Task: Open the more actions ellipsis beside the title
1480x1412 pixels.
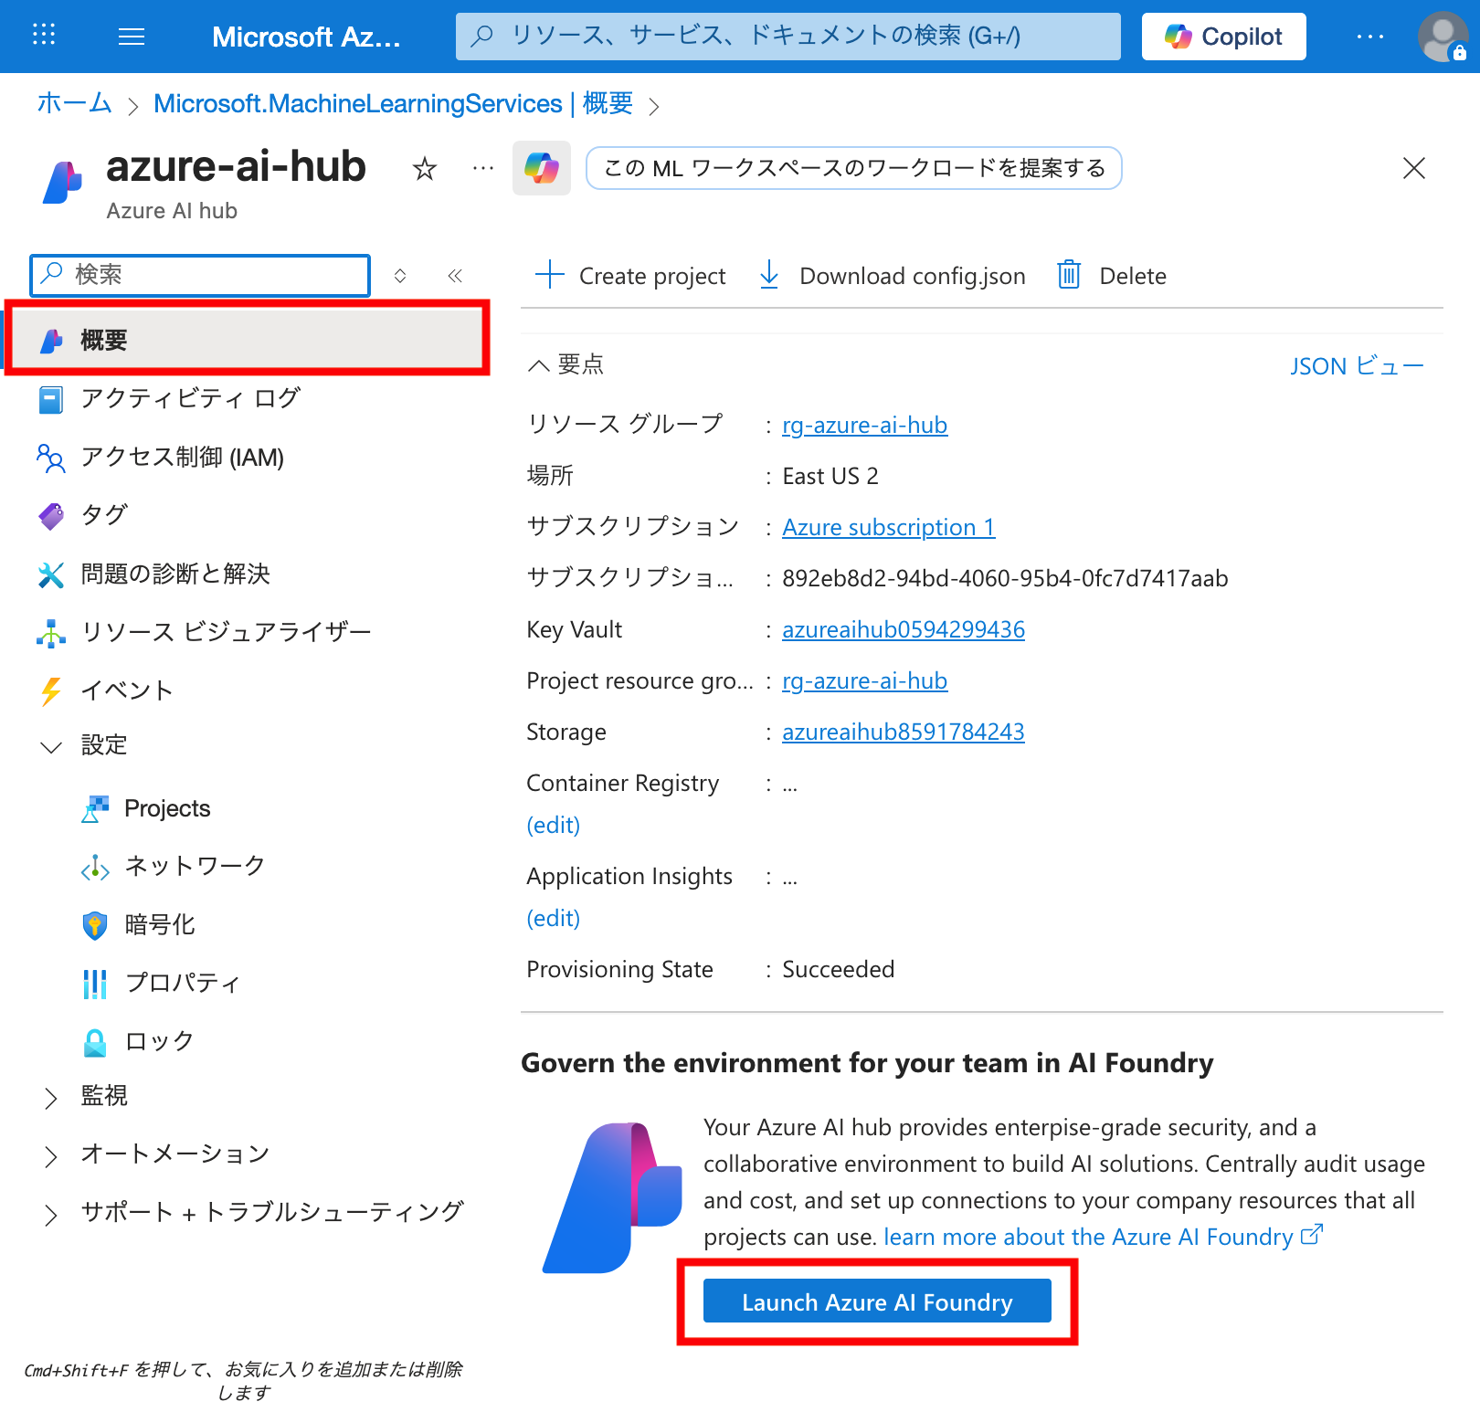Action: pyautogui.click(x=482, y=169)
